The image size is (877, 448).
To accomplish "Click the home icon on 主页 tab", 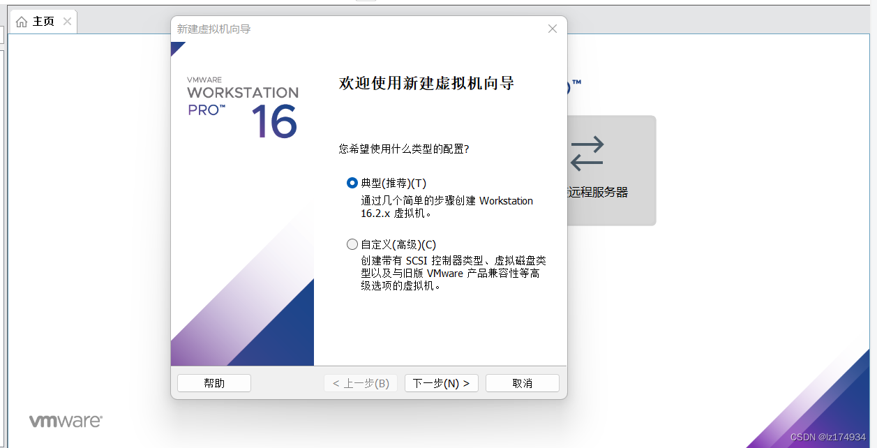I will pyautogui.click(x=22, y=22).
